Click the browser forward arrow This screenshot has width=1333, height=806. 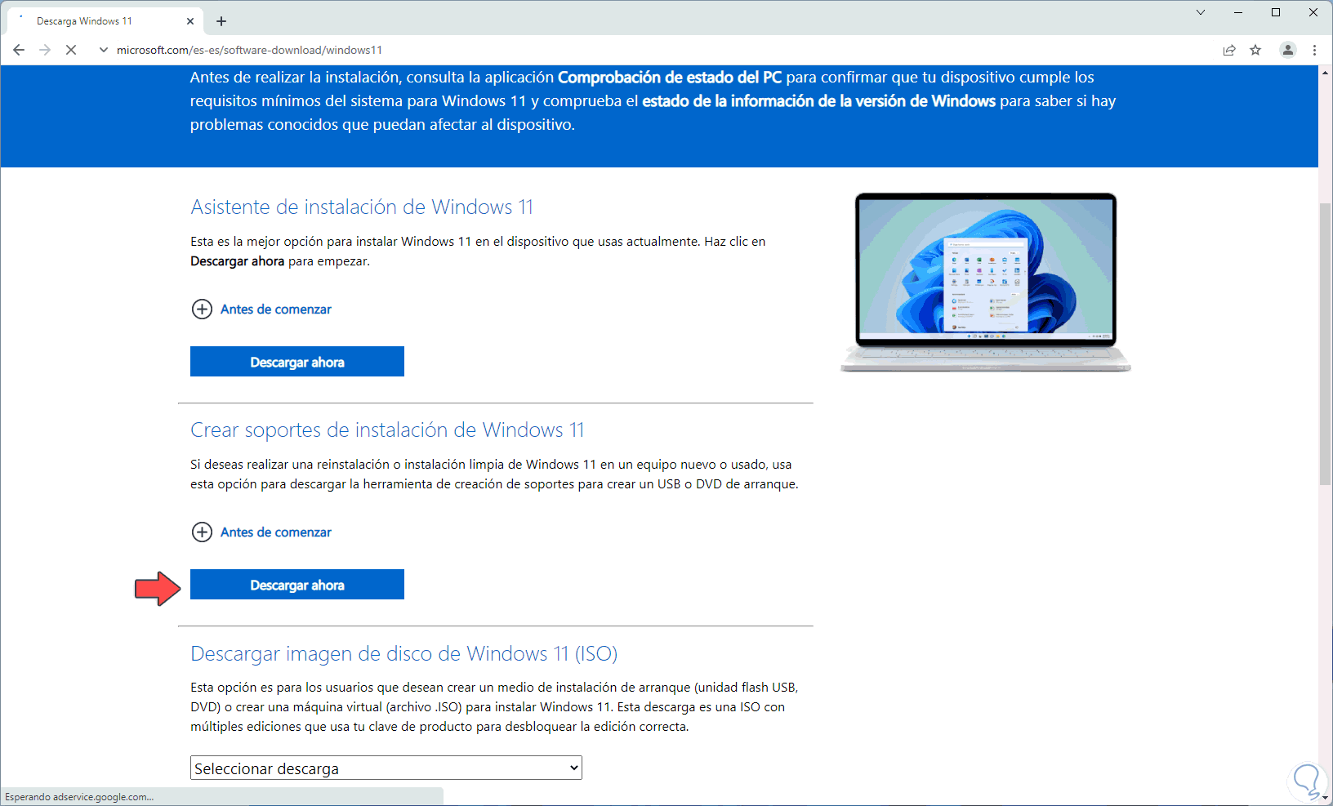tap(45, 50)
